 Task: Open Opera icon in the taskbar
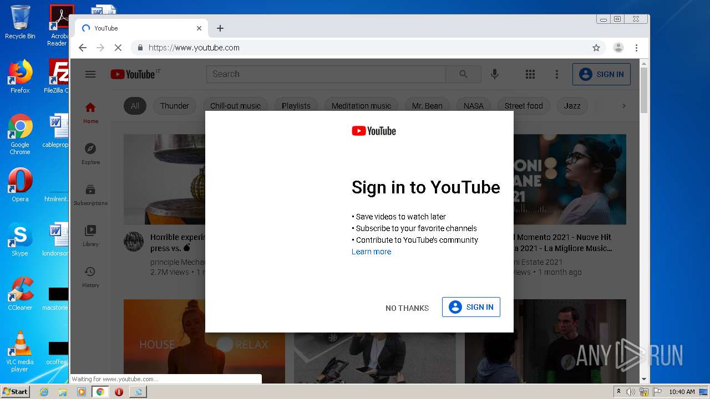click(x=119, y=392)
